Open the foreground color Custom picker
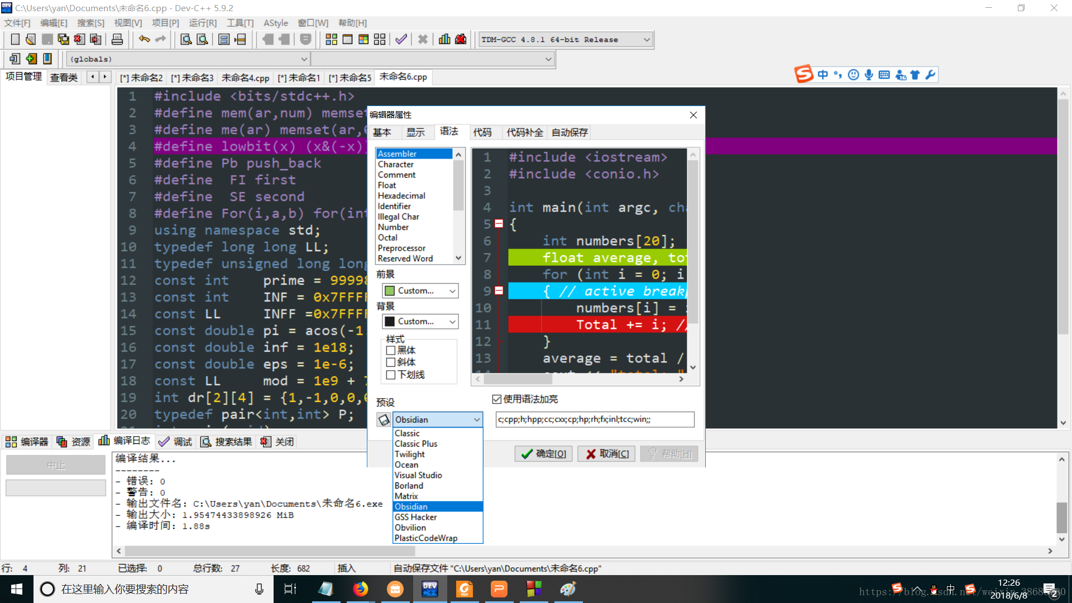The height and width of the screenshot is (603, 1072). click(x=420, y=291)
